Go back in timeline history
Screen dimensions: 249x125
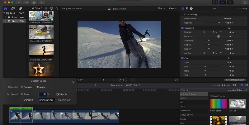click(x=95, y=85)
